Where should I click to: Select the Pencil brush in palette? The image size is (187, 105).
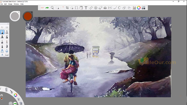pyautogui.click(x=2, y=32)
